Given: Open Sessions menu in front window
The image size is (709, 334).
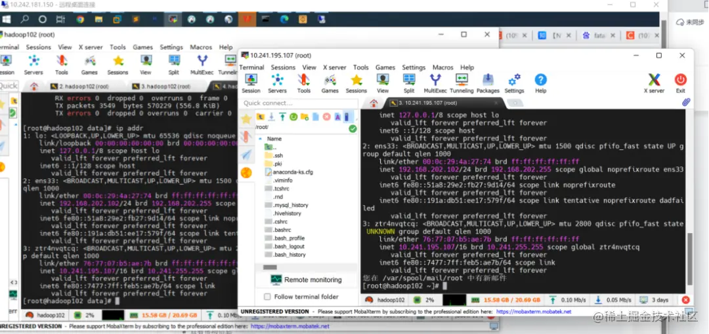Looking at the screenshot, I should (x=283, y=67).
